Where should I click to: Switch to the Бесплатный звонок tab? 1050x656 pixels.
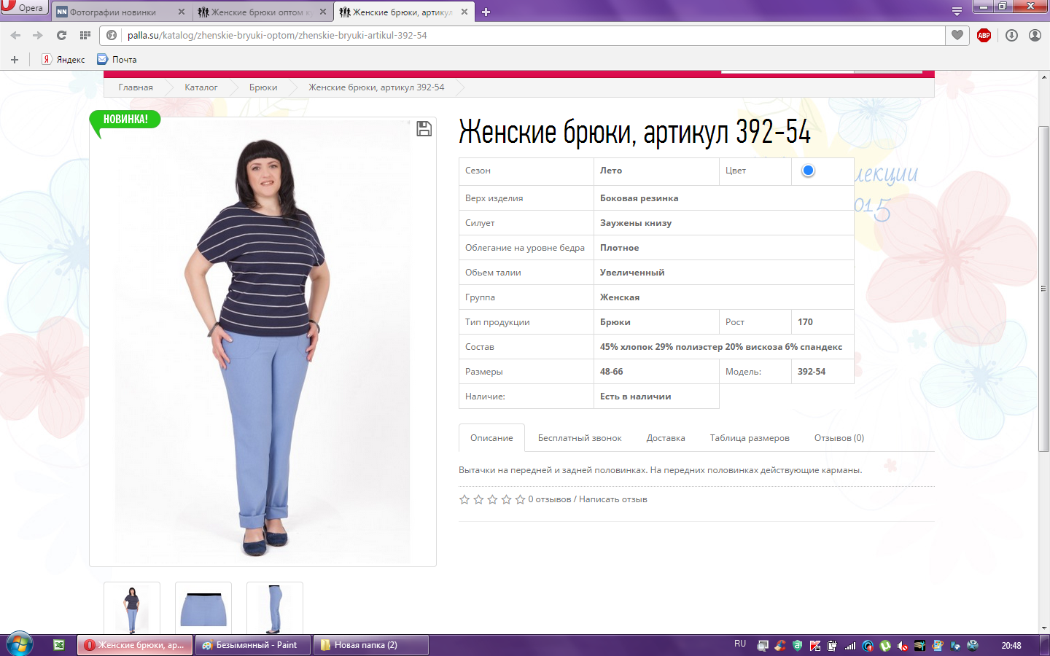click(580, 438)
